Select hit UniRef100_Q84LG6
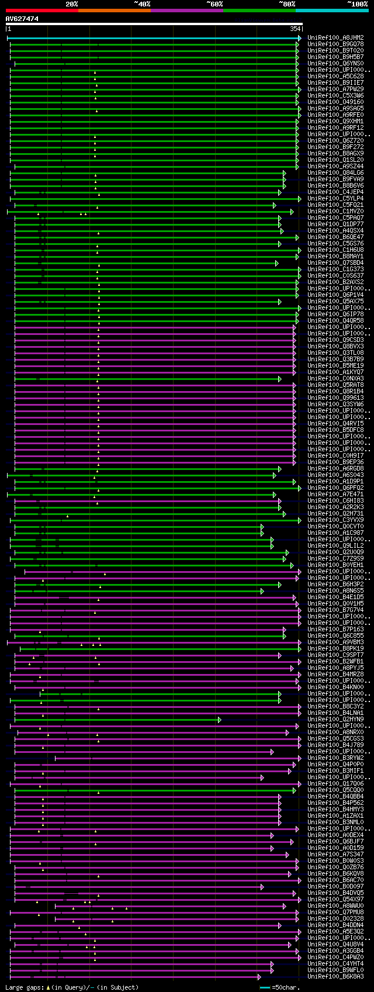This screenshot has width=374, height=992. (335, 173)
